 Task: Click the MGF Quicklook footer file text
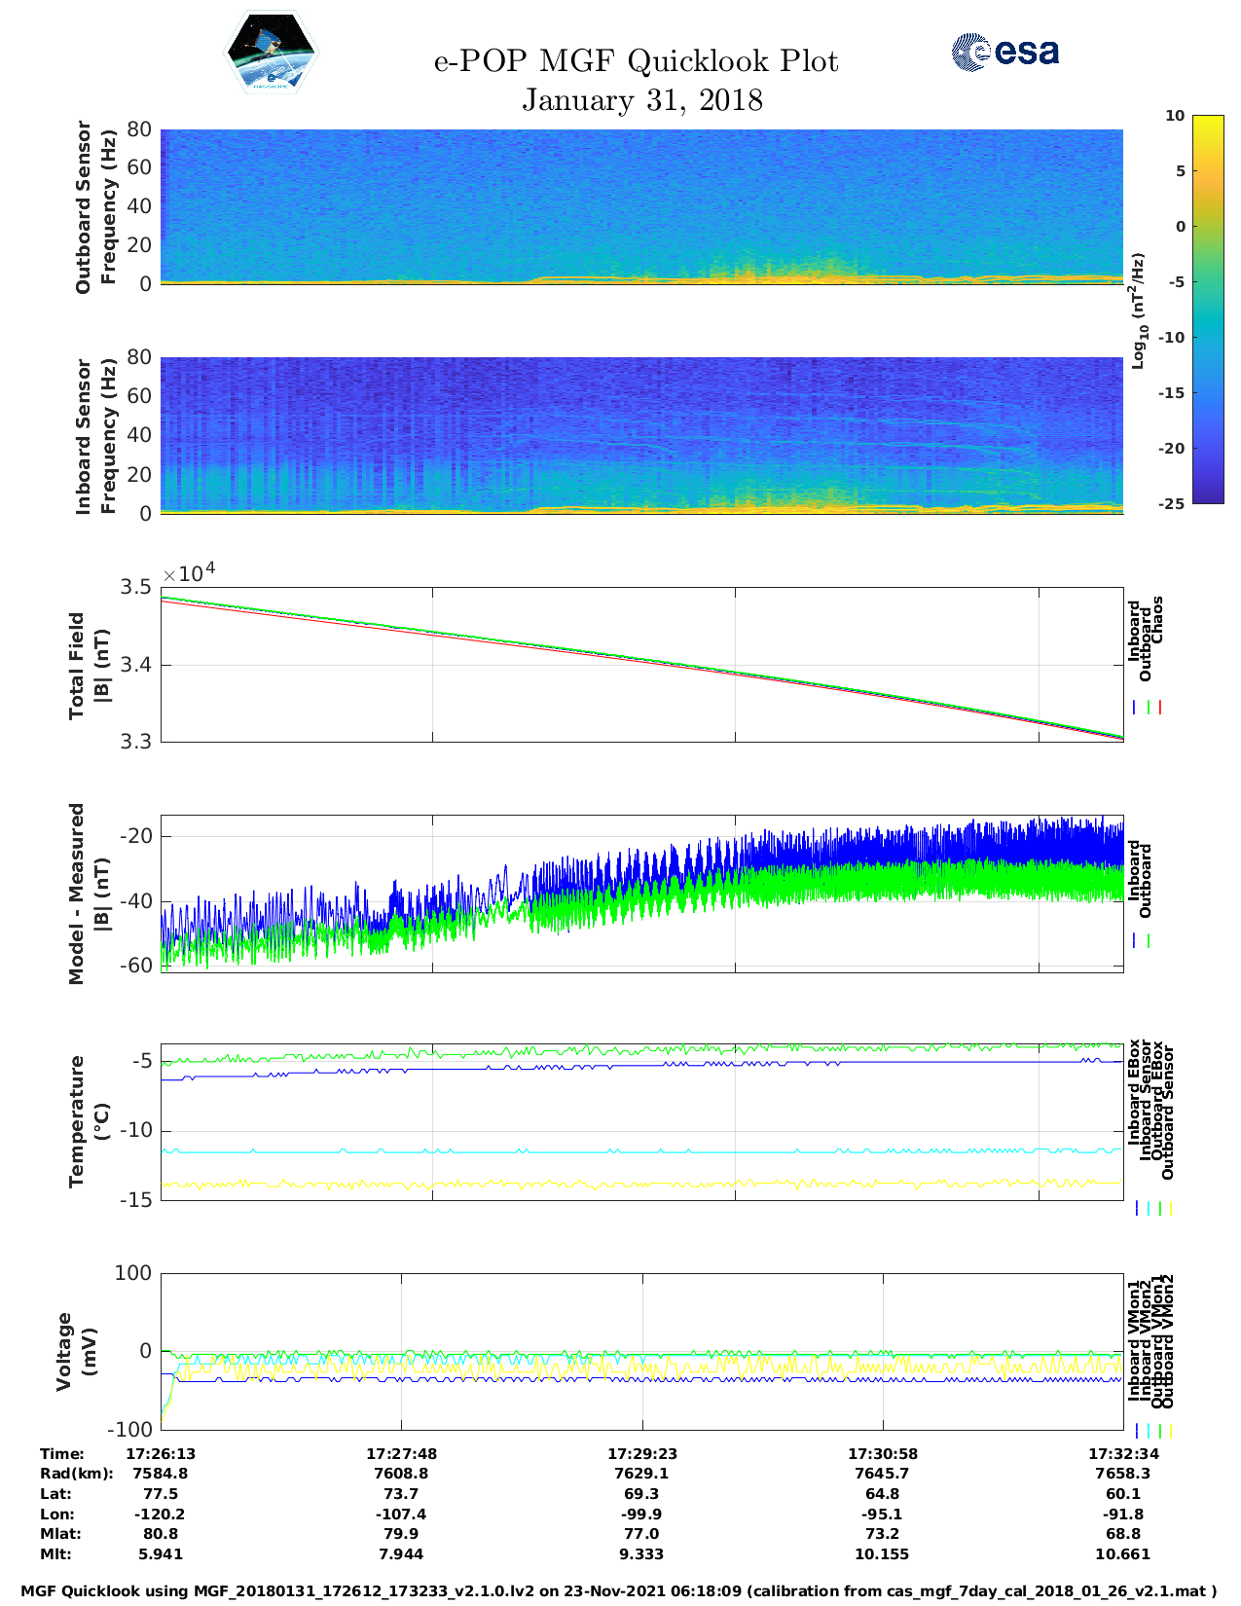click(619, 1591)
